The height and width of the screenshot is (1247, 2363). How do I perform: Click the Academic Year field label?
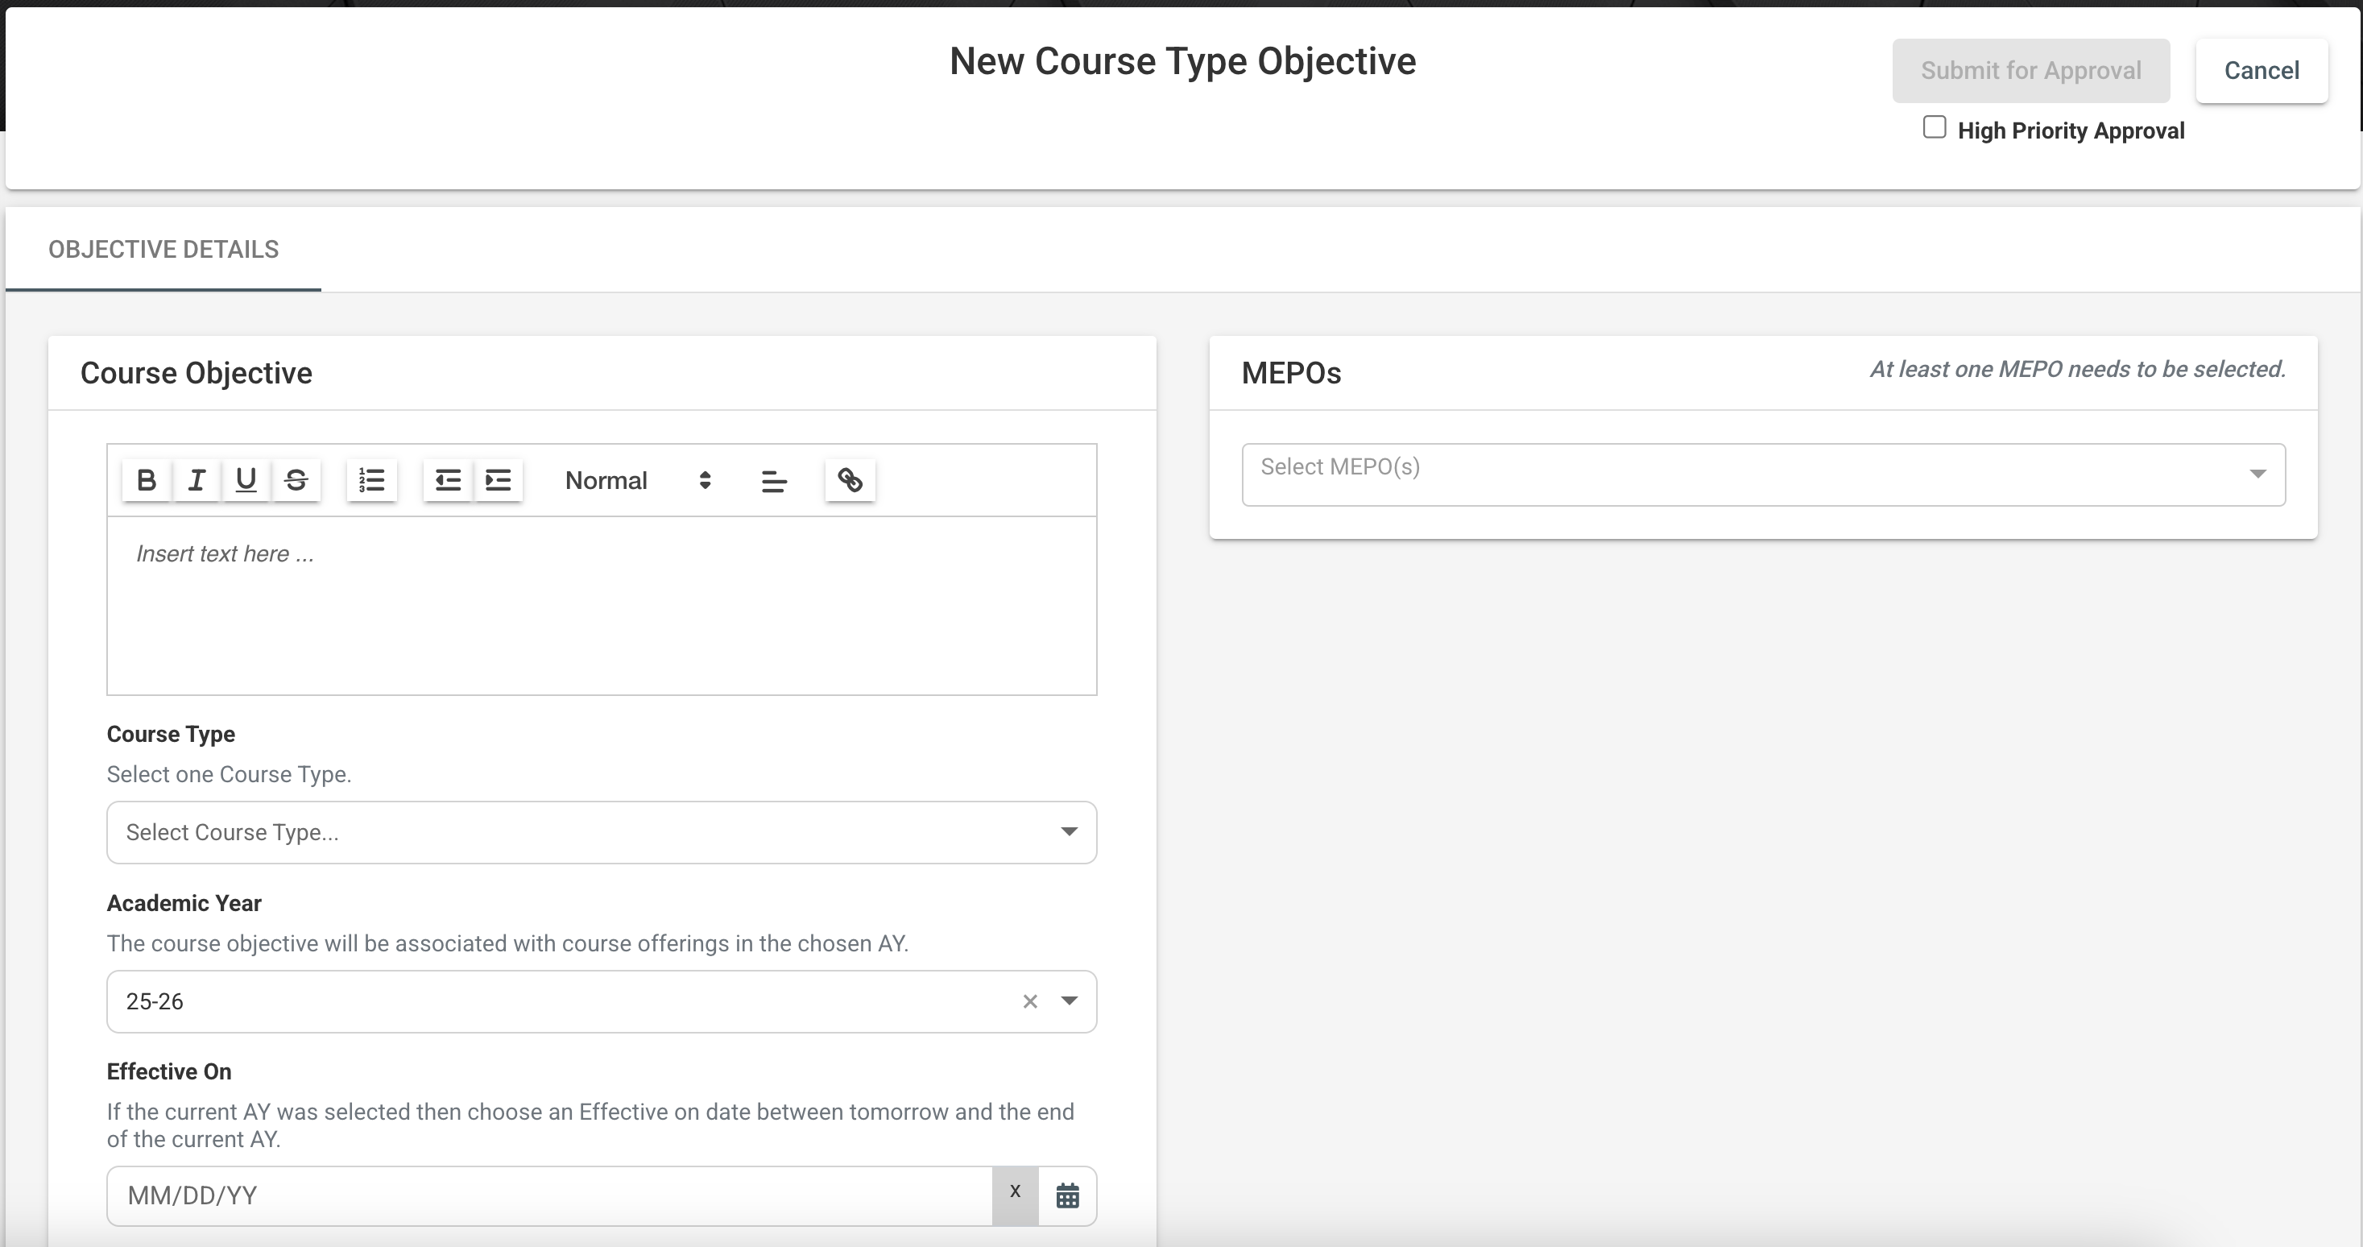tap(184, 903)
